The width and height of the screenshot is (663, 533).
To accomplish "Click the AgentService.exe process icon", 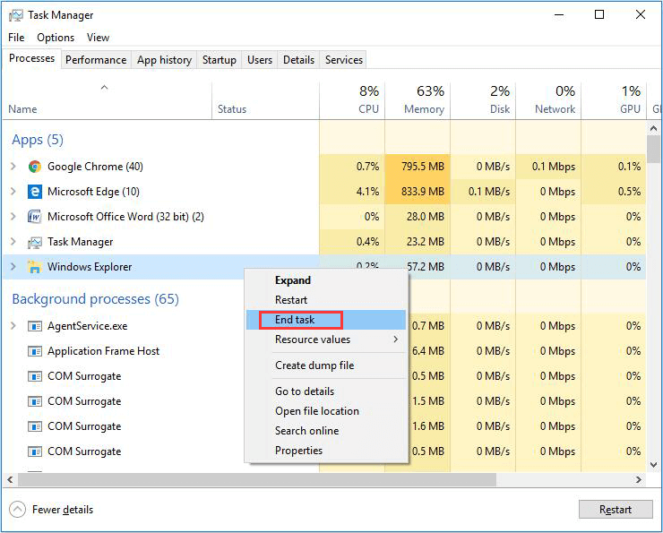I will pos(35,326).
